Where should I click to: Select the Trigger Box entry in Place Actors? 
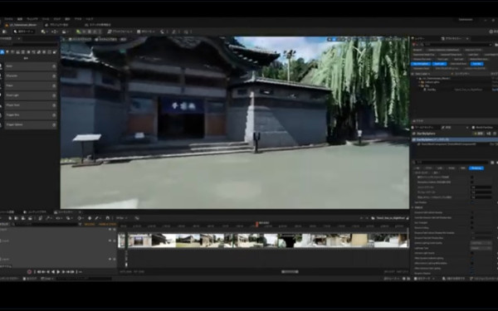pyautogui.click(x=31, y=115)
